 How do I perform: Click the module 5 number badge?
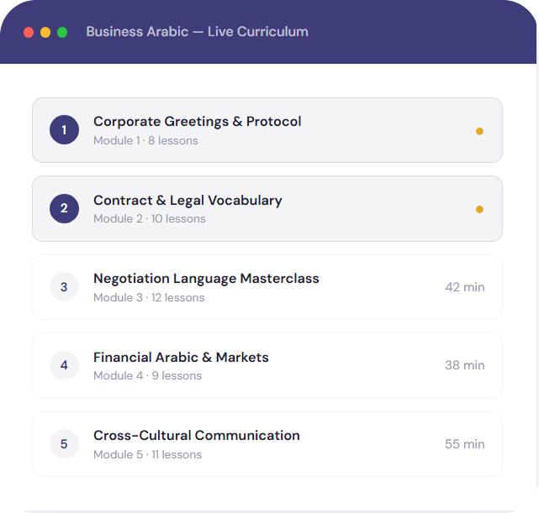point(64,443)
